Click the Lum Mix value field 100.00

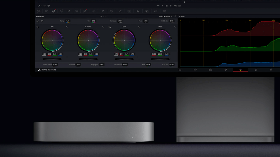coord(172,65)
